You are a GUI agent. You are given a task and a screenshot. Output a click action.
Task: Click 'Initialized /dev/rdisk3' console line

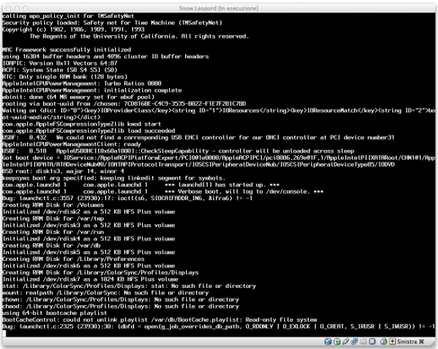[88, 225]
